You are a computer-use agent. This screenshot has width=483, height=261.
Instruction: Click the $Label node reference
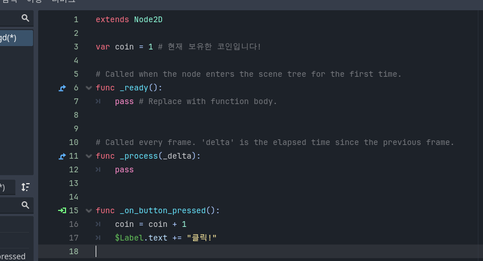point(129,238)
